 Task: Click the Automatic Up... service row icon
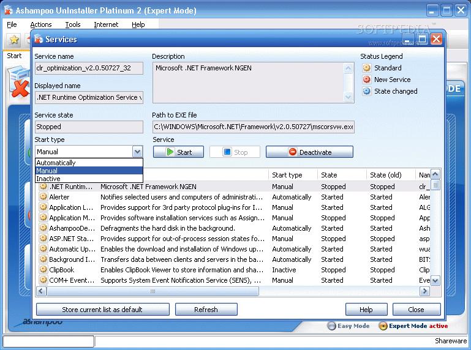(x=43, y=249)
